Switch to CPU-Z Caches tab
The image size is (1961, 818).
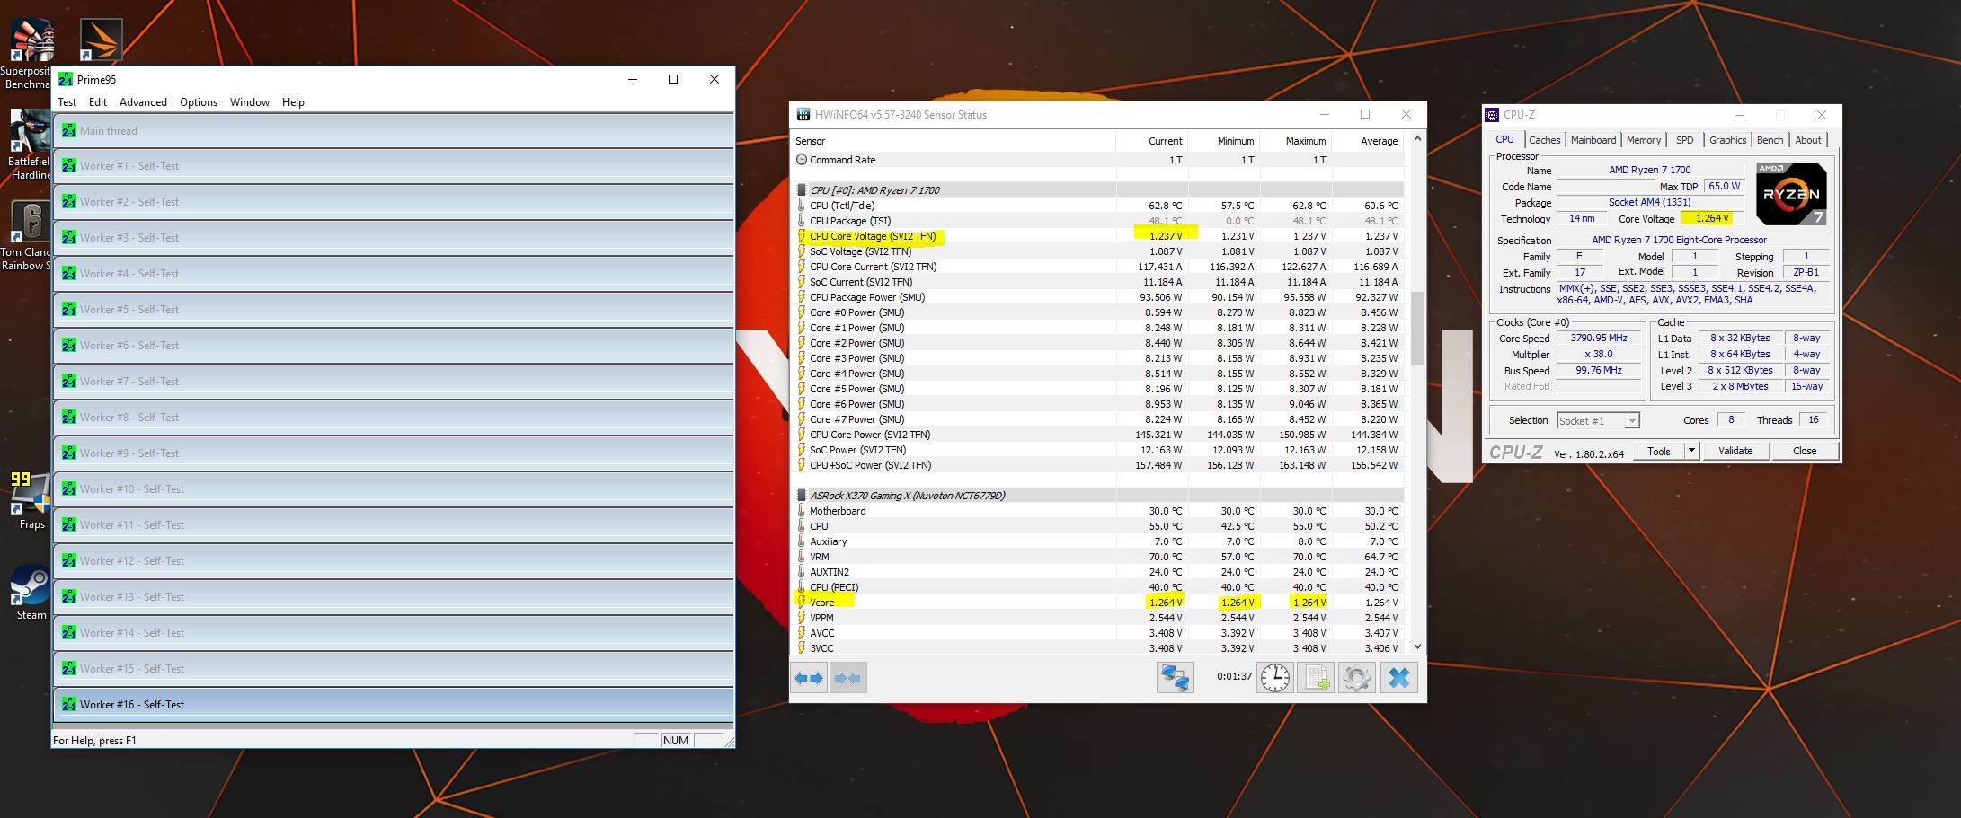(x=1544, y=140)
